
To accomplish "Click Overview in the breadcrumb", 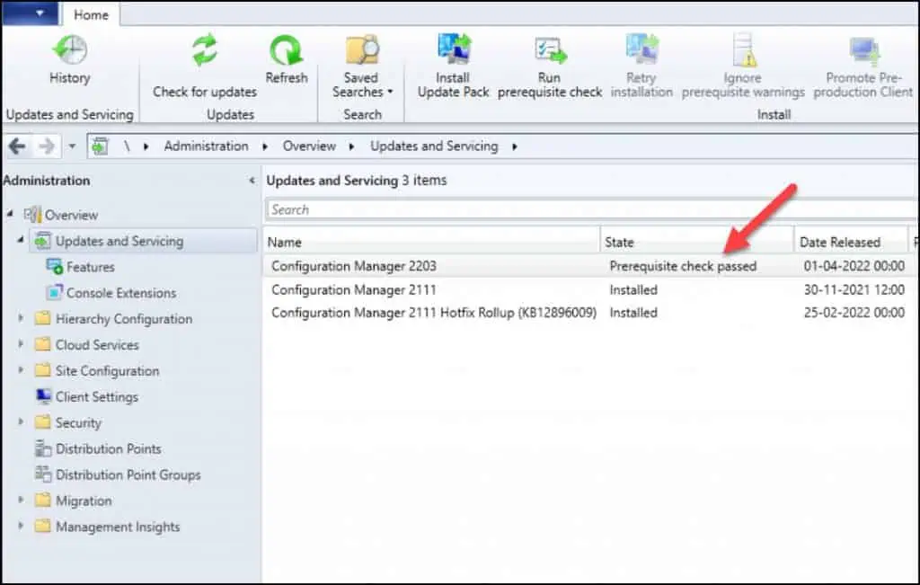I will pyautogui.click(x=309, y=146).
